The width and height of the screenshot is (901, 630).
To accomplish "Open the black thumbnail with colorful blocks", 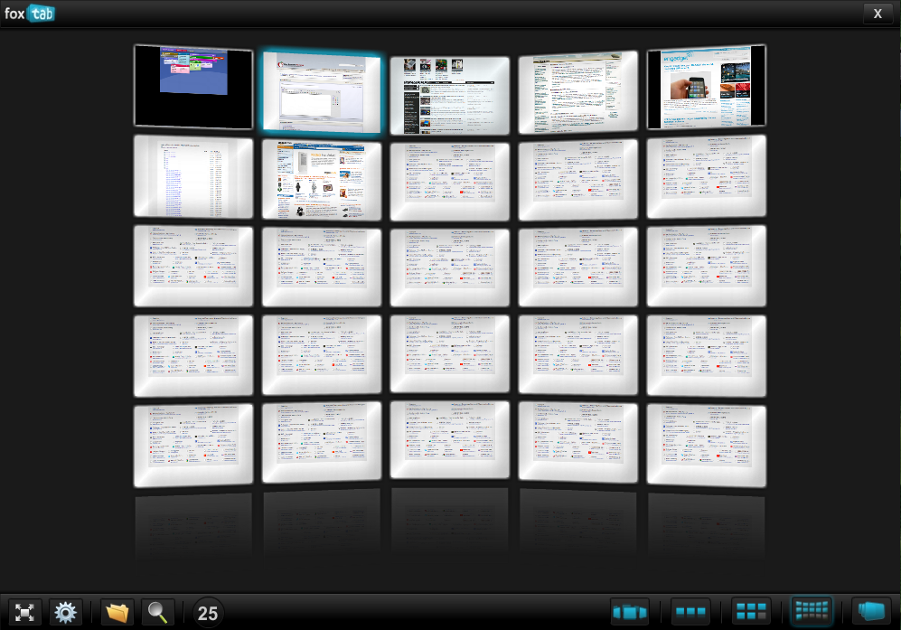I will pos(193,87).
